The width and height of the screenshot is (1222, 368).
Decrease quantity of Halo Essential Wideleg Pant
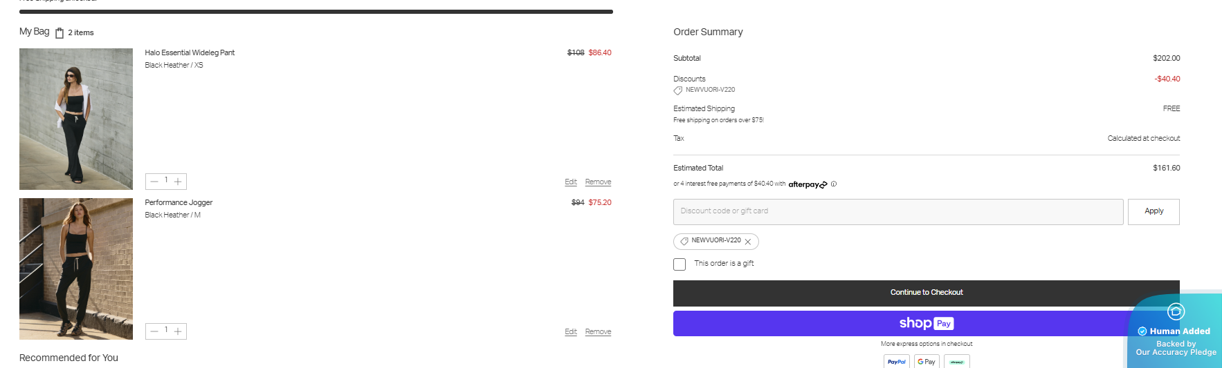click(154, 182)
